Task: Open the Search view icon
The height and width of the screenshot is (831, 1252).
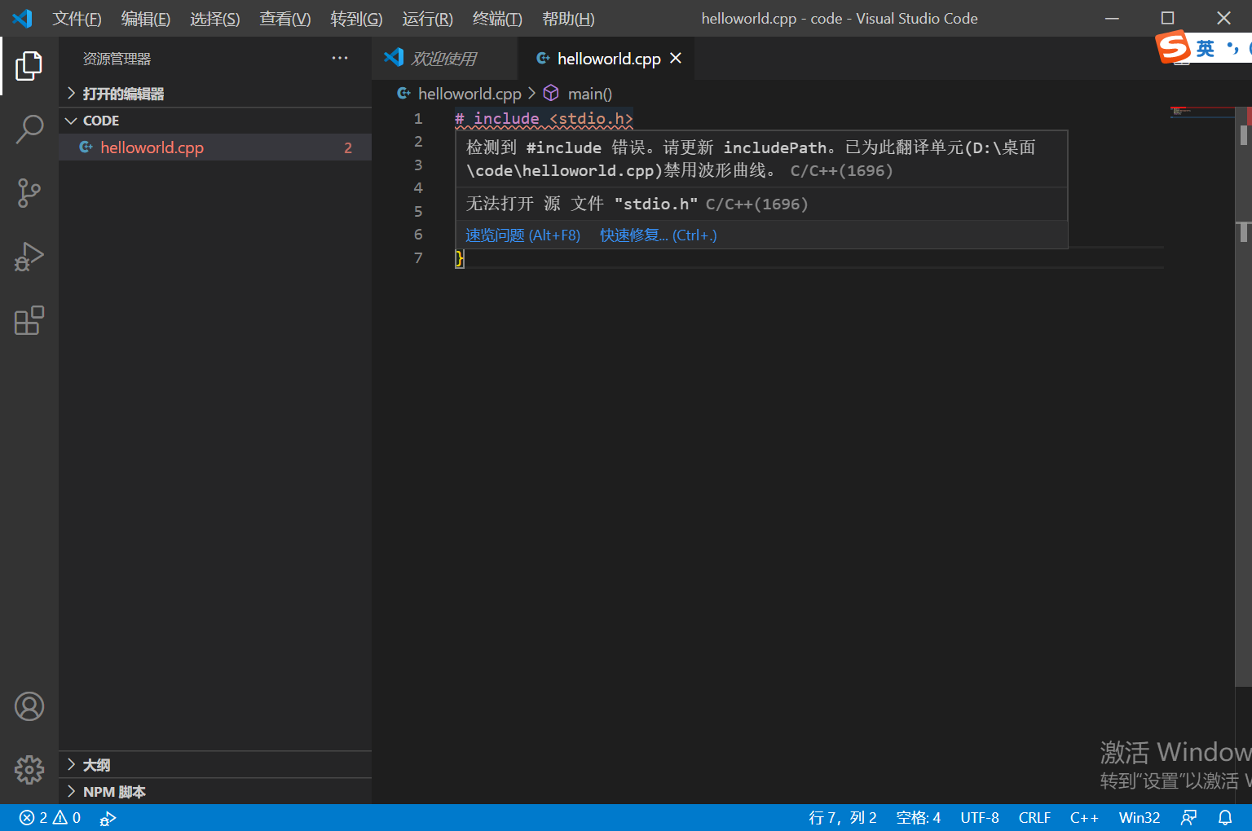Action: point(29,129)
